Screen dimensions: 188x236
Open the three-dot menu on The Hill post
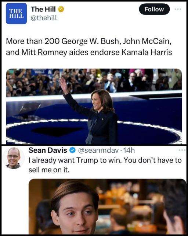(x=178, y=9)
